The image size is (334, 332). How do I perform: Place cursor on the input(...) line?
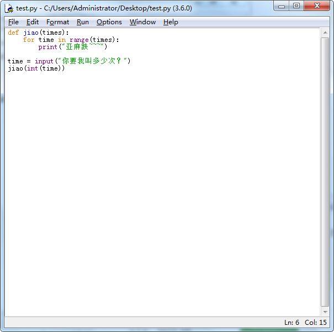coord(69,61)
